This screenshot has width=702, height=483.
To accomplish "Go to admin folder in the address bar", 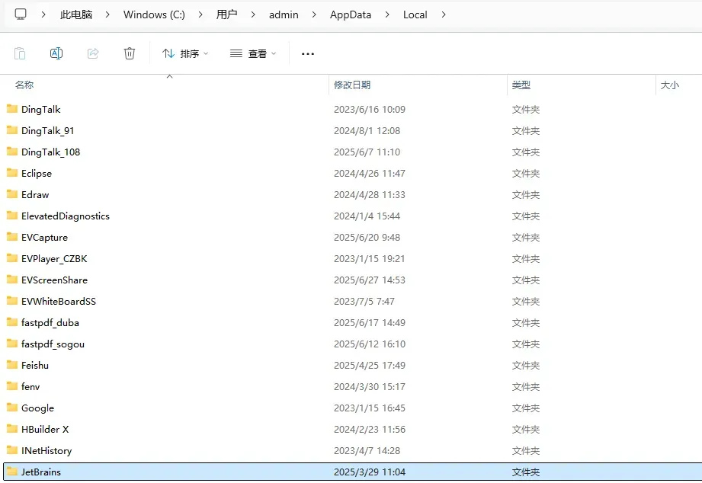I will pyautogui.click(x=284, y=14).
